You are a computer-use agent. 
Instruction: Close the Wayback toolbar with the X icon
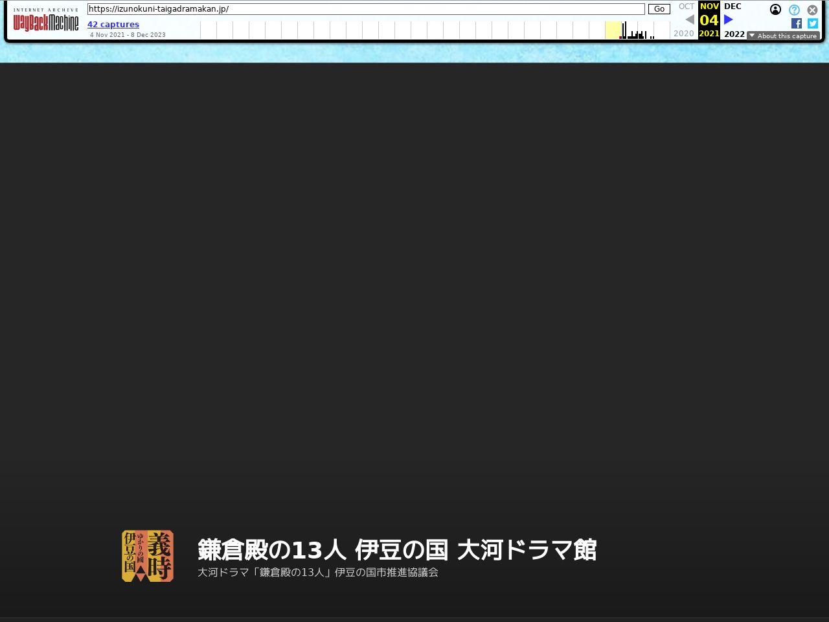(812, 10)
